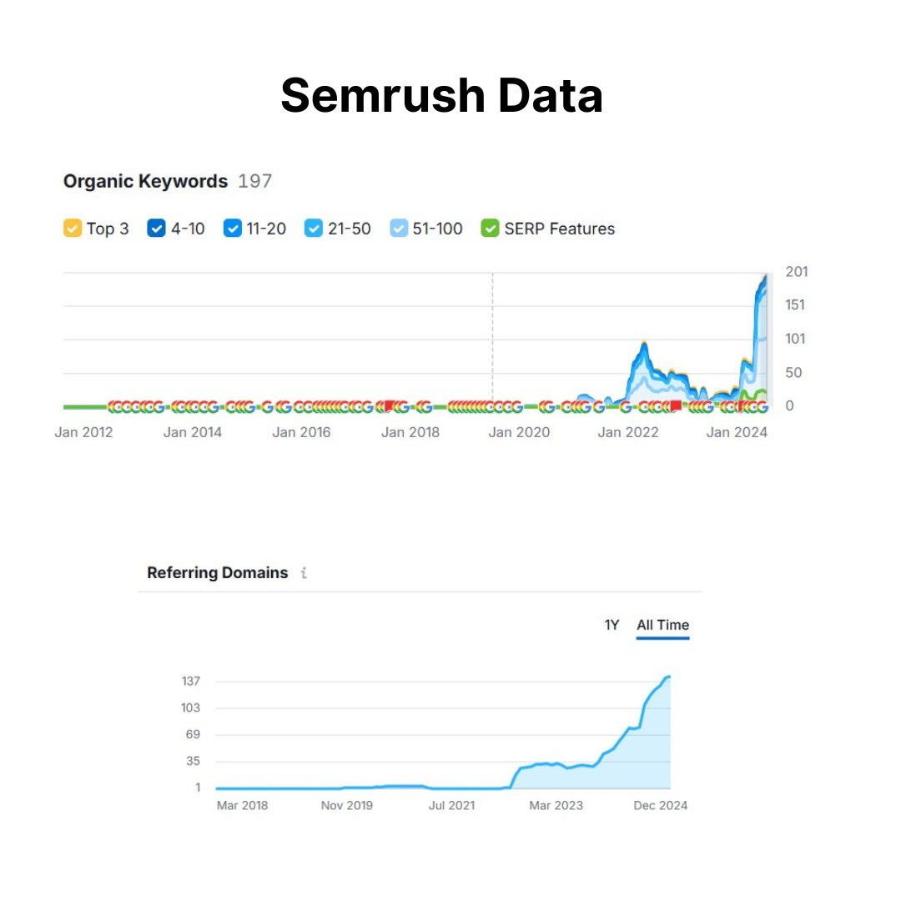Uncheck the Top 3 keywords checkbox
This screenshot has width=901, height=901.
73,229
